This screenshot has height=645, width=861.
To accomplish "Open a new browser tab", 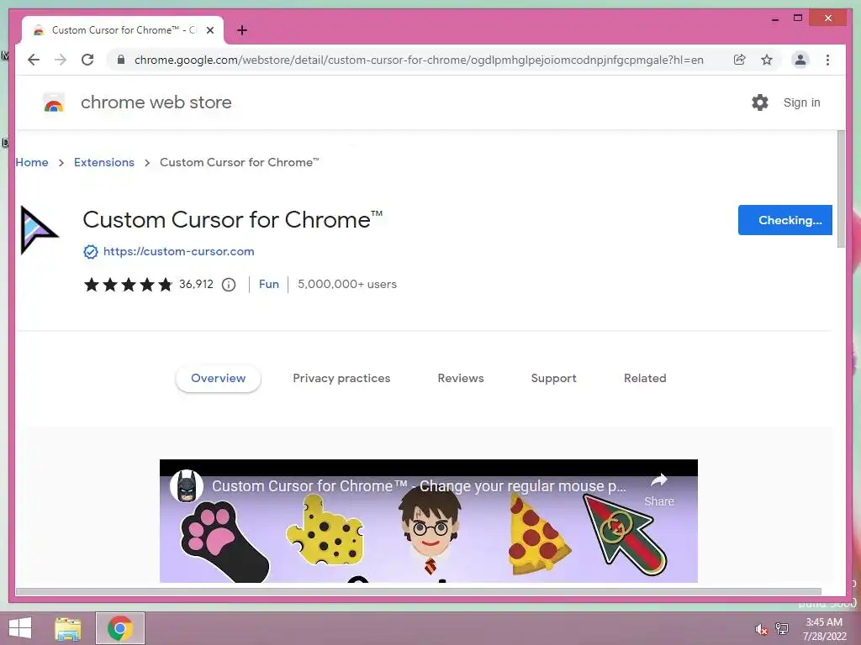I will [x=242, y=30].
